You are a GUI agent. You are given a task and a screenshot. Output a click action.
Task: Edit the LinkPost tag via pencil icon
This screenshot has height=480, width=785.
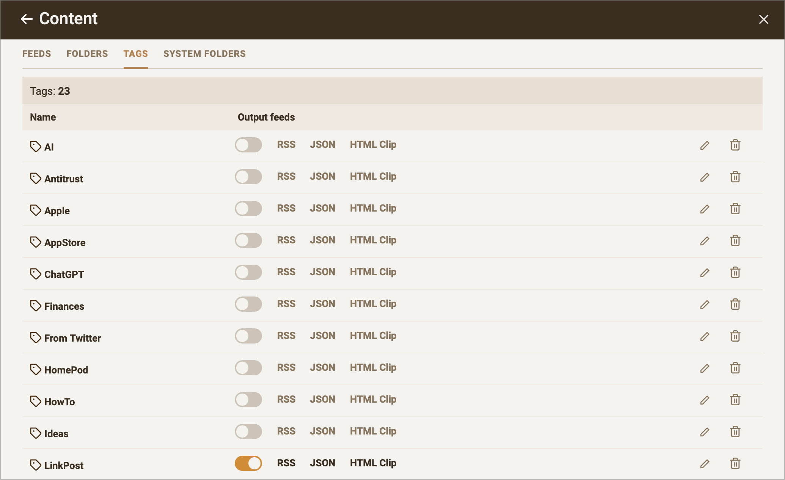[704, 463]
